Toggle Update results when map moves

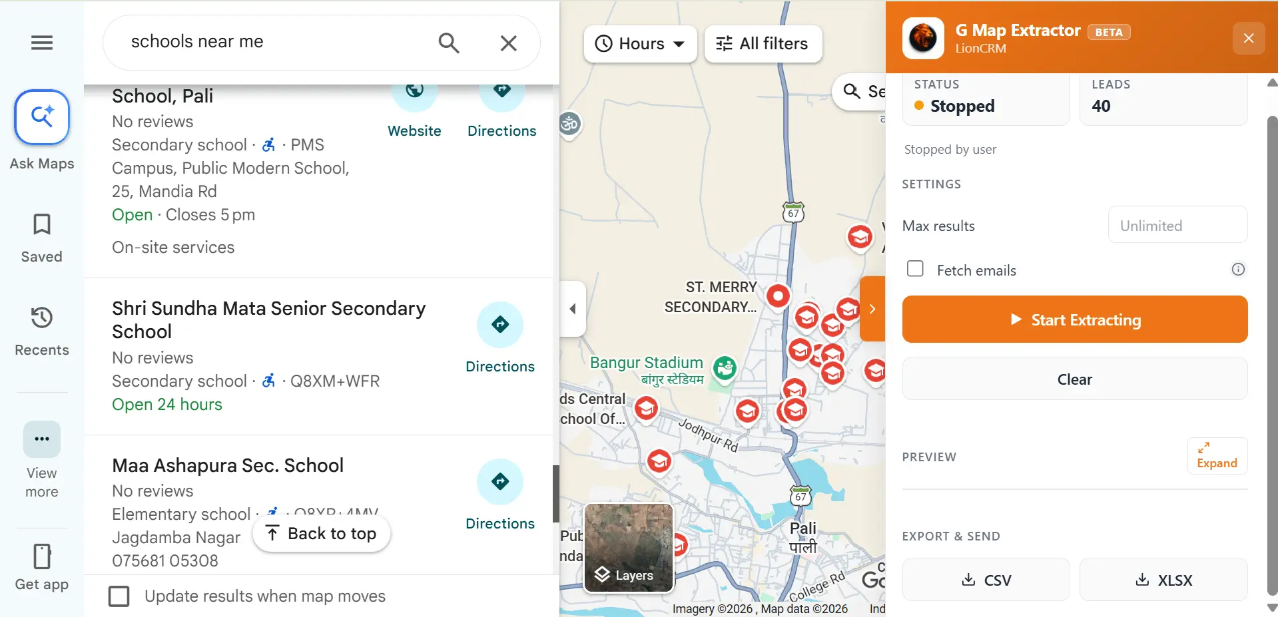(x=119, y=596)
